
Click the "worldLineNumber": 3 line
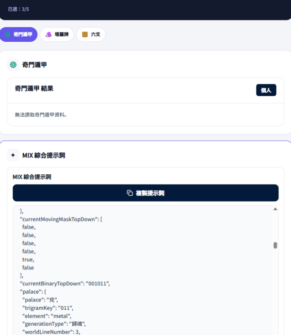(x=51, y=332)
